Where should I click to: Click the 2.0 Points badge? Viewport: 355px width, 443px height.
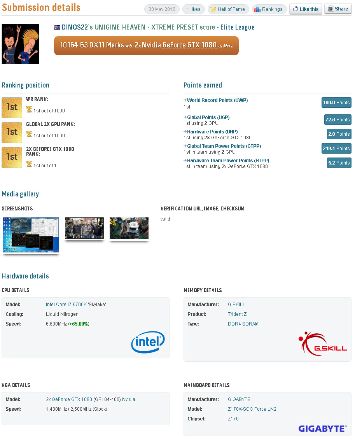coord(339,134)
